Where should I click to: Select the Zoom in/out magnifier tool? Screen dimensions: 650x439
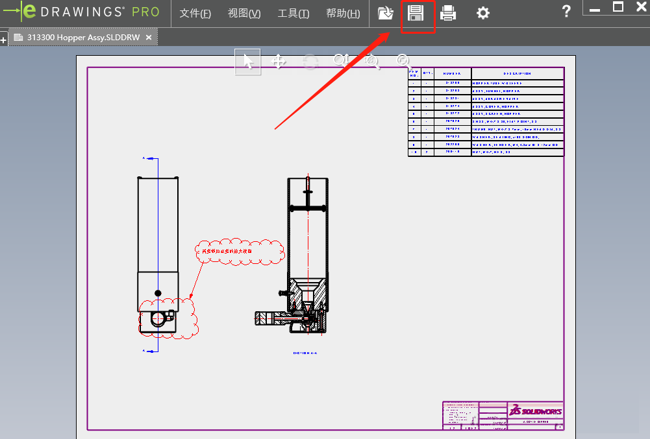340,61
